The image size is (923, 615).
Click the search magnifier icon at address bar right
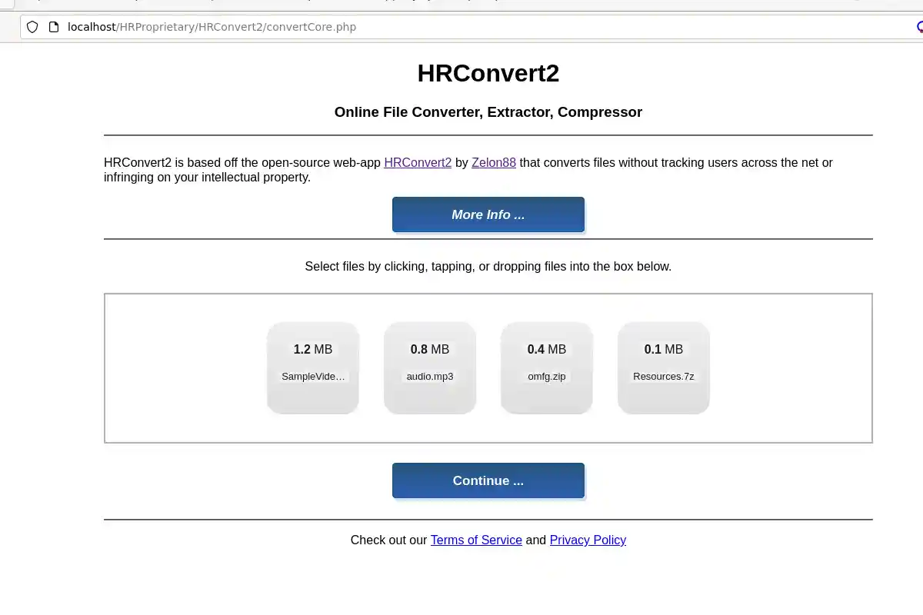(919, 26)
